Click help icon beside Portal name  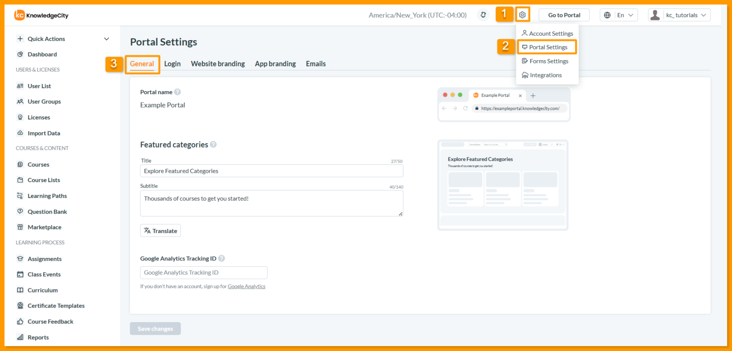pyautogui.click(x=177, y=92)
